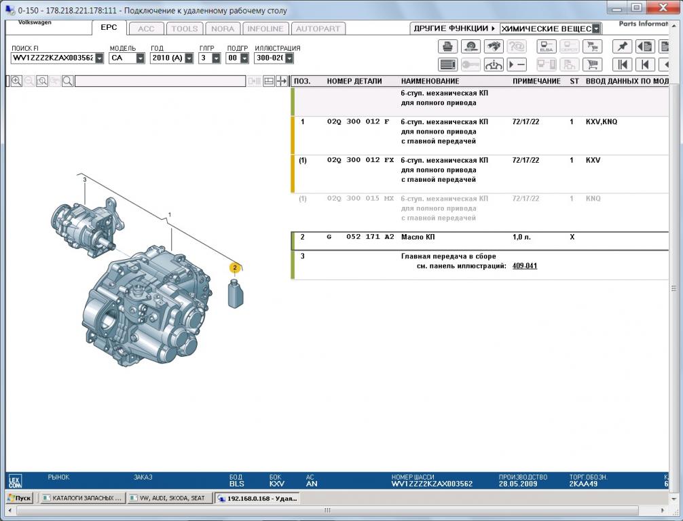Open the МОДЕЛЬ dropdown showing CA
This screenshot has width=683, height=521.
tap(141, 58)
